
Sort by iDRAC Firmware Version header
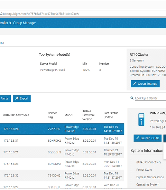pyautogui.click(x=89, y=115)
